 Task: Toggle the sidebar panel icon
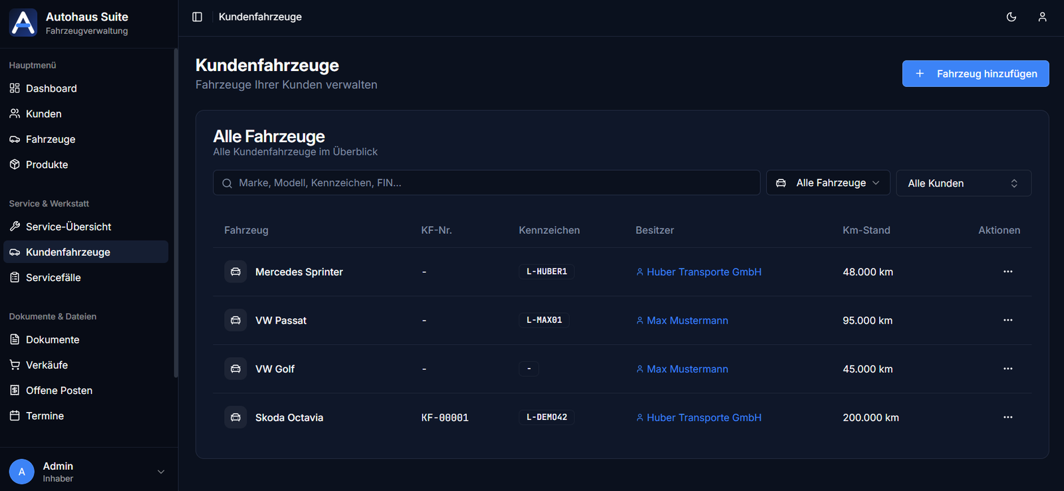197,17
